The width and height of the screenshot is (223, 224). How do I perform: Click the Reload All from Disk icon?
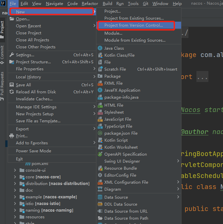click(12, 92)
